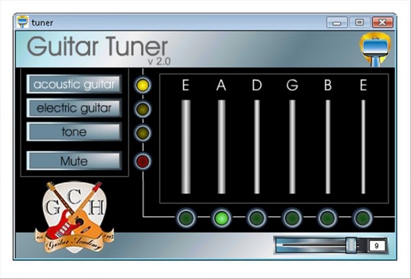
Task: Maximize the tuner window
Action: (x=360, y=22)
